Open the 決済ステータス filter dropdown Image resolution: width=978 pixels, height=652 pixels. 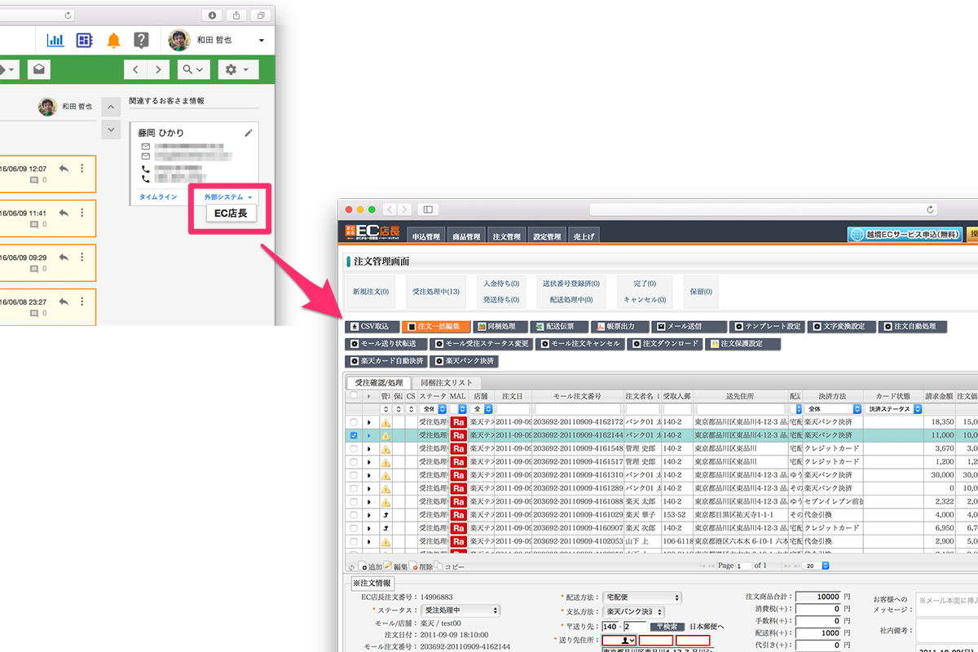point(892,409)
